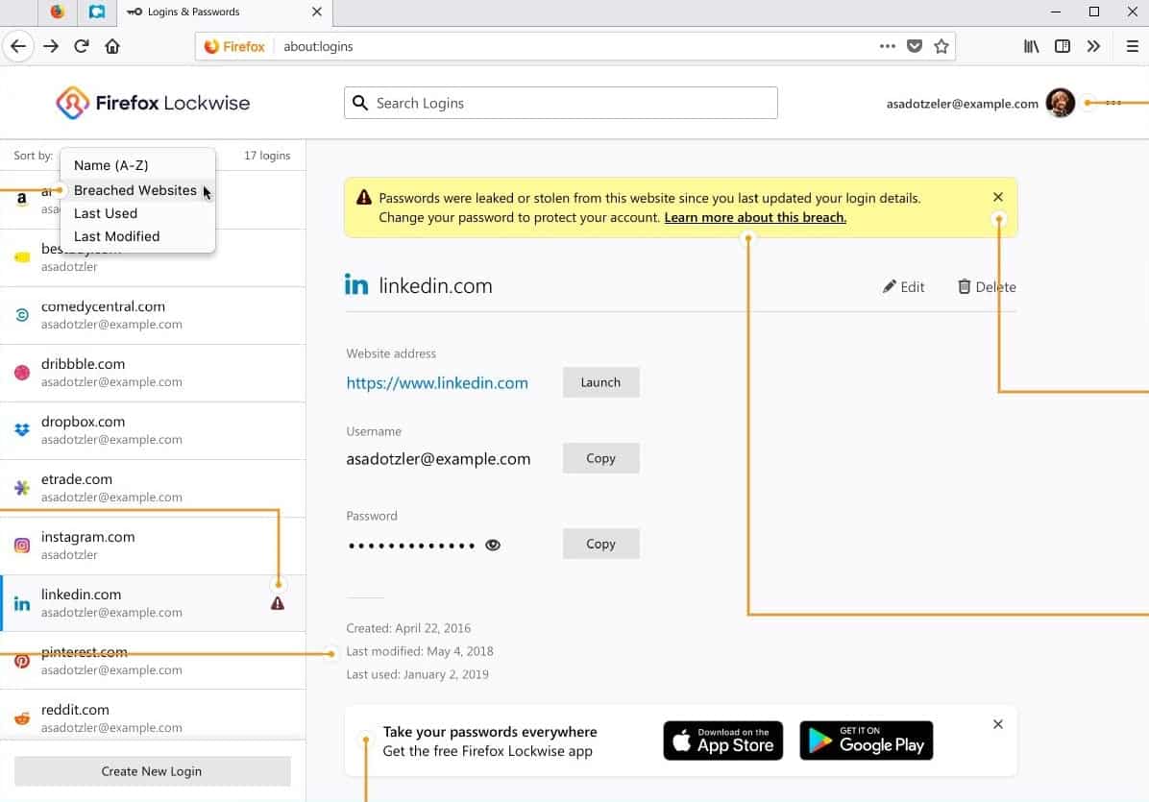Click the Search Logins field
The image size is (1149, 802).
(x=561, y=104)
